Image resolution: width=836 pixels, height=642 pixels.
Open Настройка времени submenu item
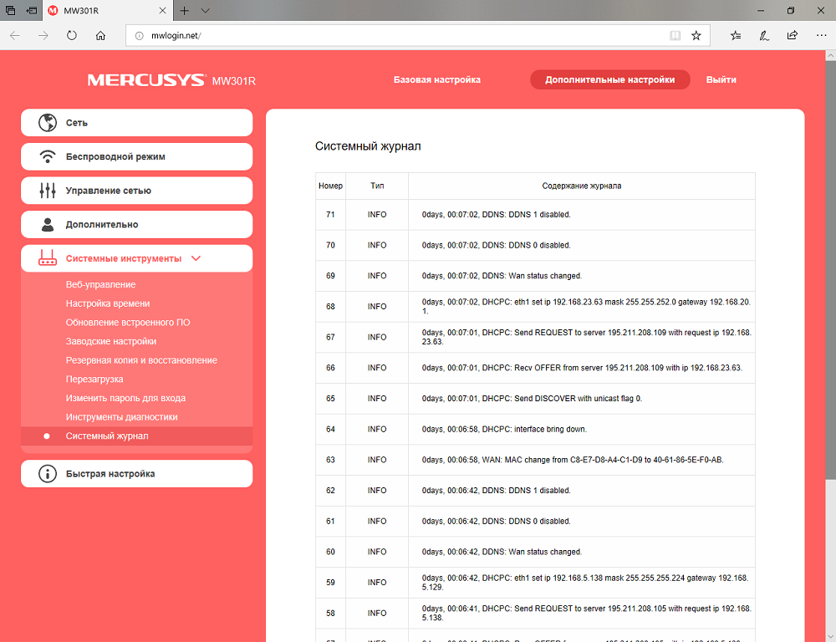tap(108, 303)
